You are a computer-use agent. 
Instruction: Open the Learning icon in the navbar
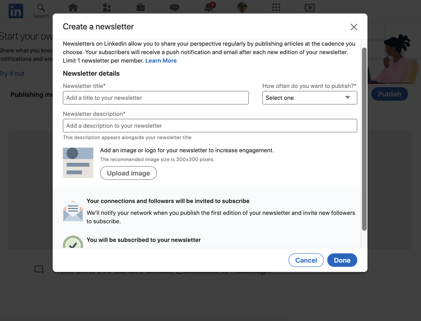[x=310, y=7]
